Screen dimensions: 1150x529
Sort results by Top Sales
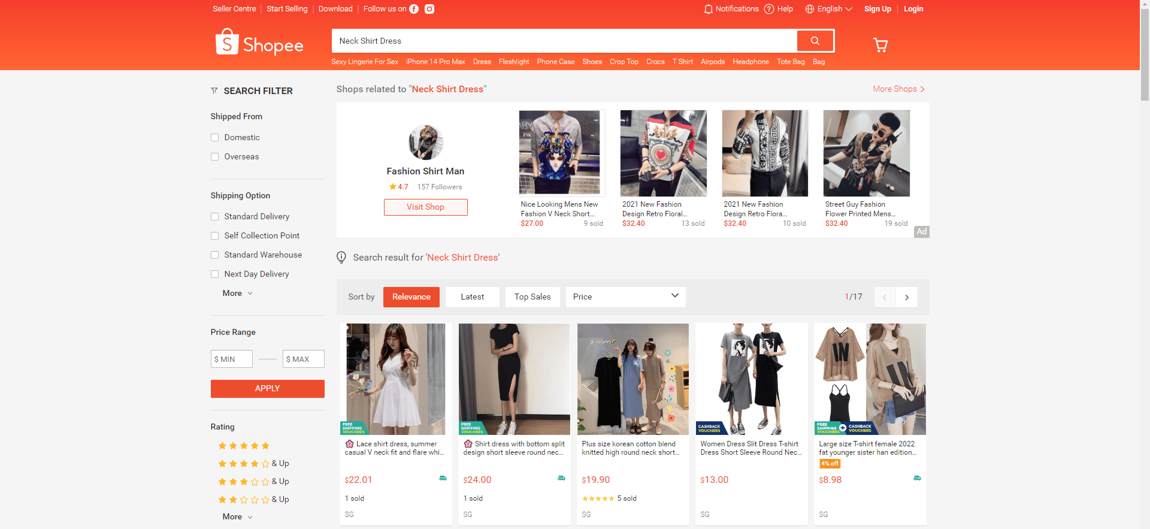coord(532,297)
